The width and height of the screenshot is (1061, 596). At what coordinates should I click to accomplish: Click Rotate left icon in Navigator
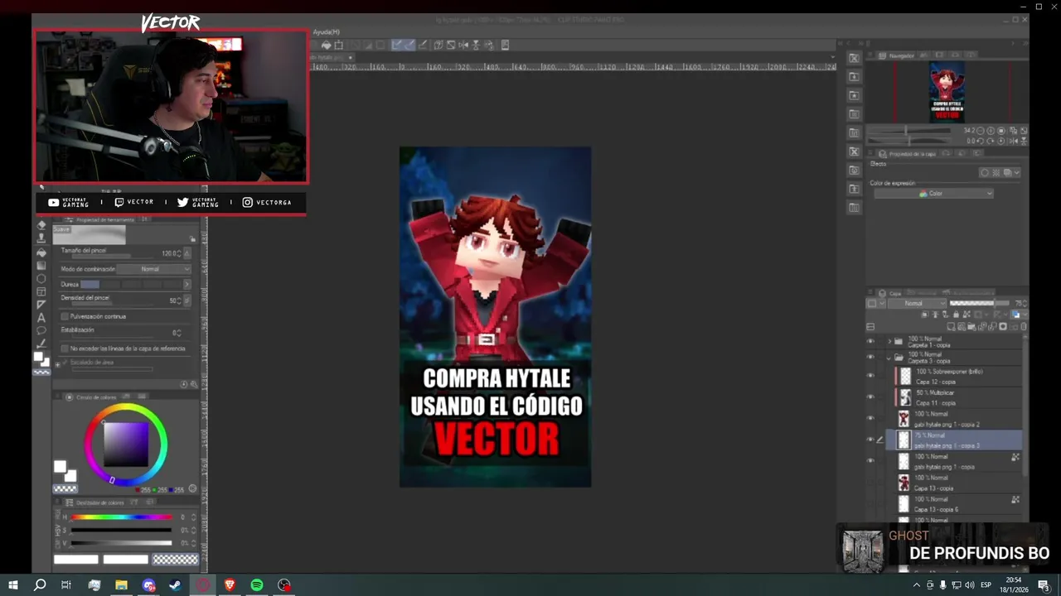click(980, 141)
